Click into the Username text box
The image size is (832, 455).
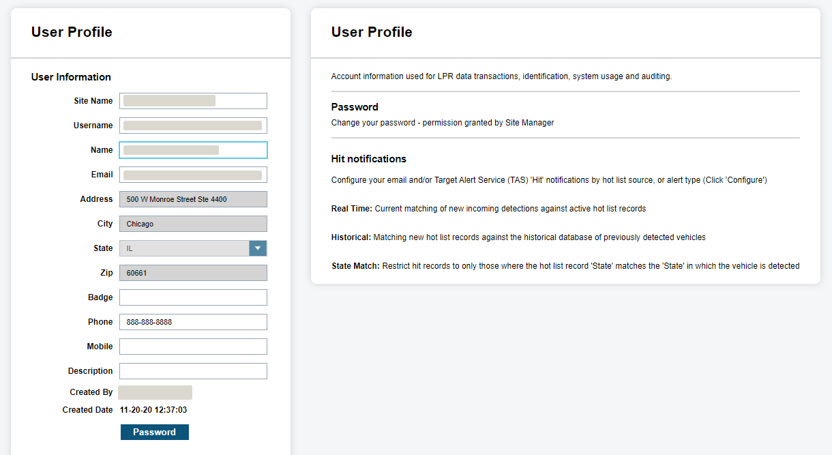click(193, 126)
